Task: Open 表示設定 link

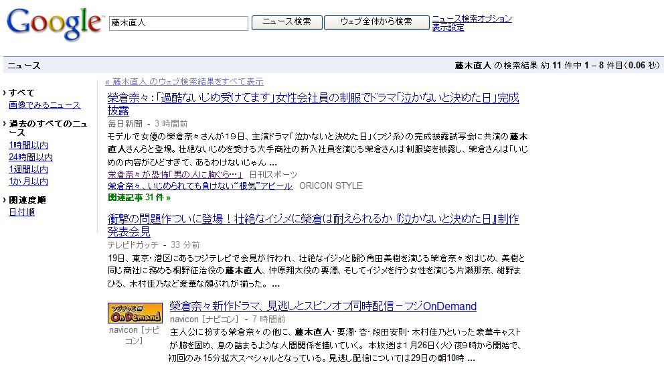Action: coord(448,27)
